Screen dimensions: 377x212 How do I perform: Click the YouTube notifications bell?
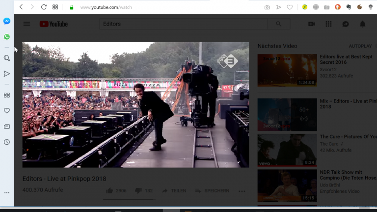[362, 24]
